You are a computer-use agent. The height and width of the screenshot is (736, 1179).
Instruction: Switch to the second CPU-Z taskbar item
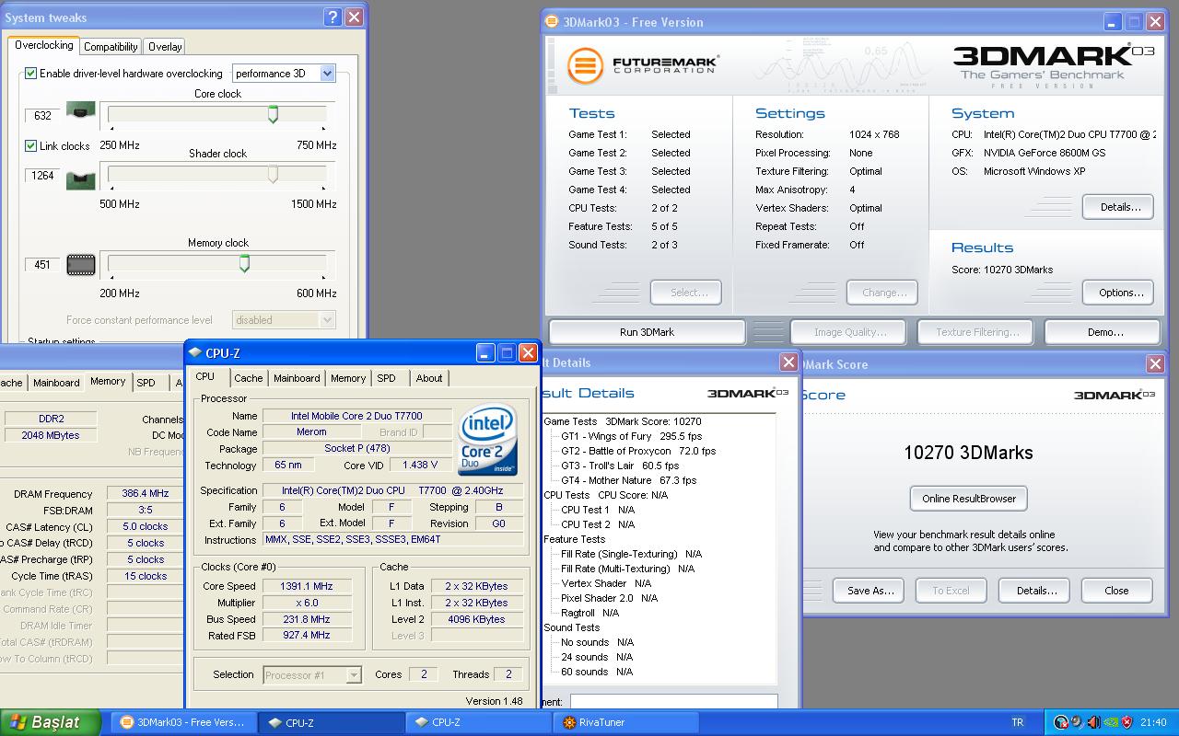(x=479, y=722)
